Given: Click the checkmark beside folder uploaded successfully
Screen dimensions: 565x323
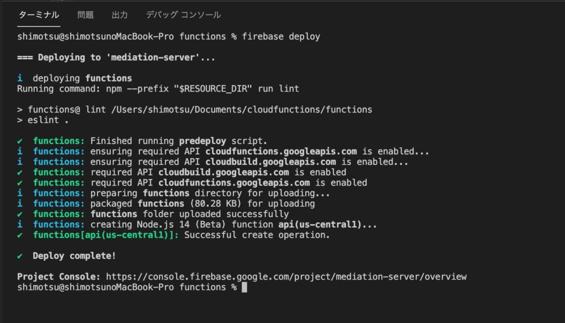Looking at the screenshot, I should point(20,214).
